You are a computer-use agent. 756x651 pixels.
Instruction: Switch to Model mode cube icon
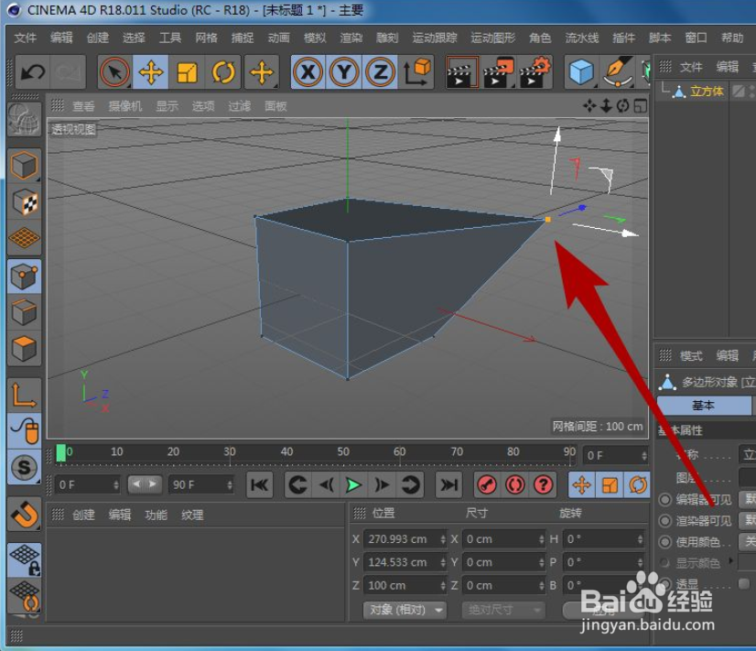point(24,166)
